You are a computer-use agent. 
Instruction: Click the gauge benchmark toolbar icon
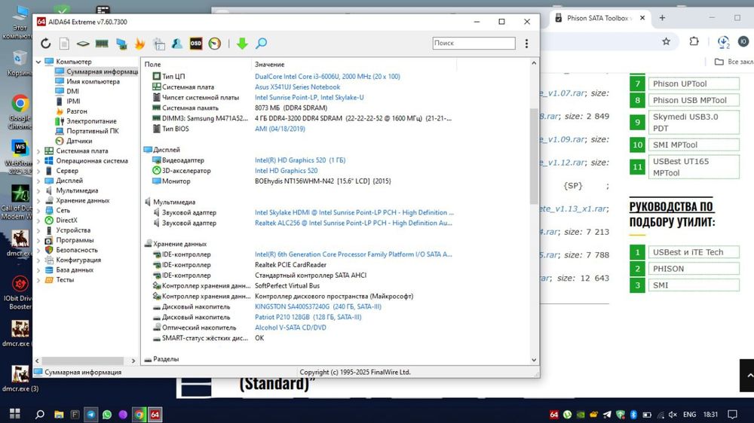tap(214, 44)
